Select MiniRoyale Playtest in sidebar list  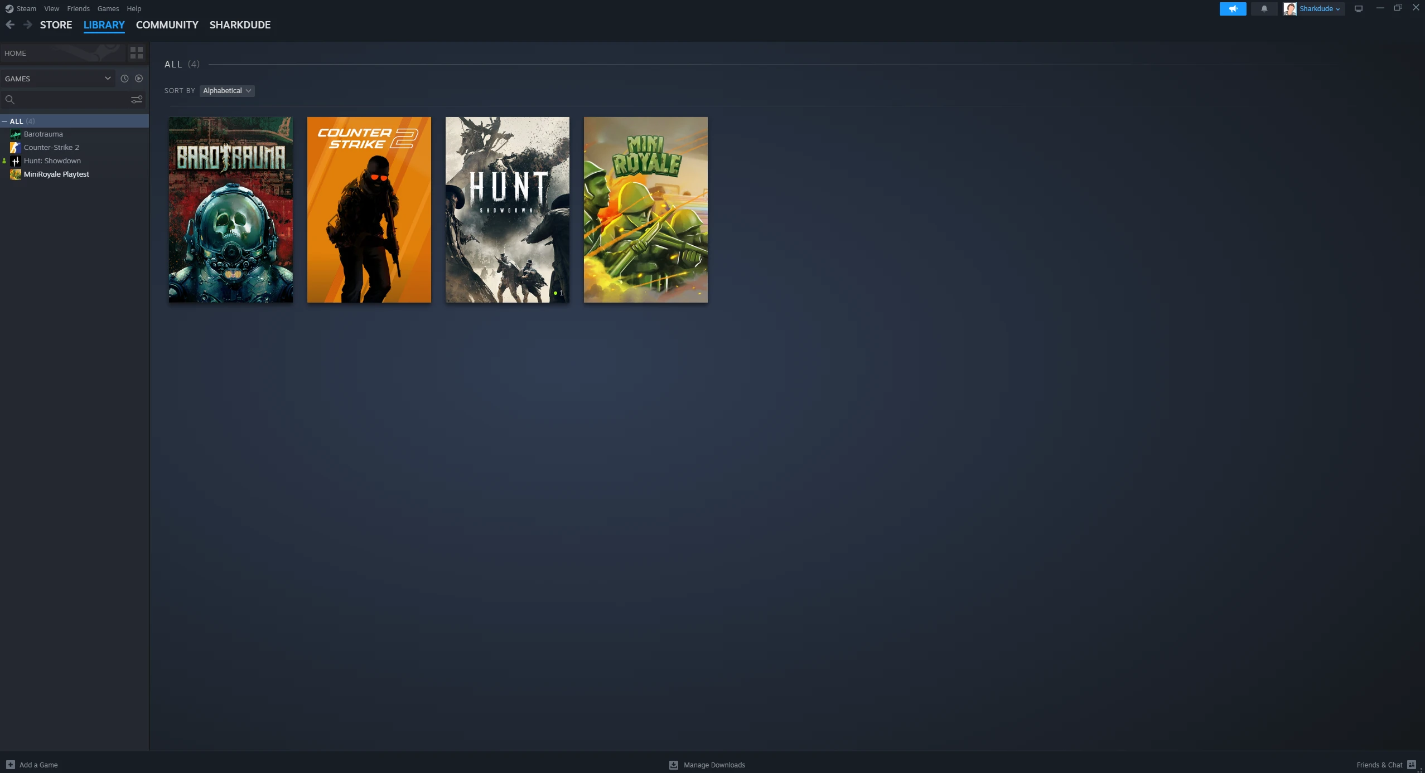coord(56,173)
